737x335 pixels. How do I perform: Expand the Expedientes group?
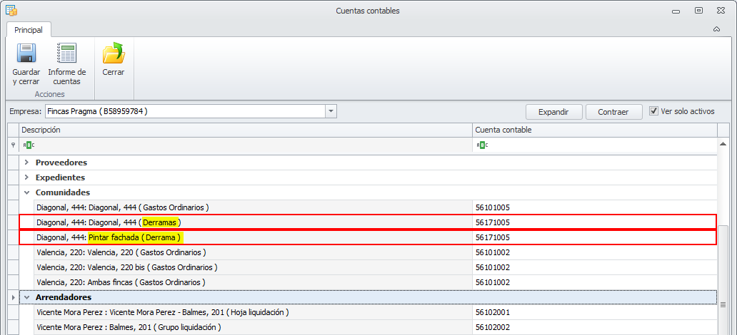27,177
